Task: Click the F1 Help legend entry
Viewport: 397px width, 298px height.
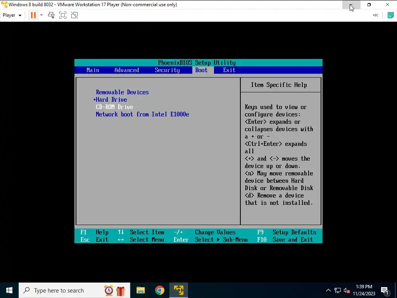Action: coord(95,232)
